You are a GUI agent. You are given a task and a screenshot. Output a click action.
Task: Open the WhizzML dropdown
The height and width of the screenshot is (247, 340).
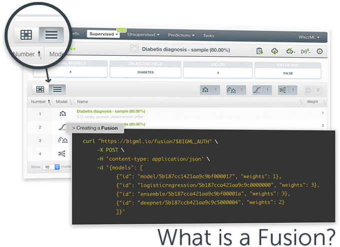pyautogui.click(x=309, y=37)
